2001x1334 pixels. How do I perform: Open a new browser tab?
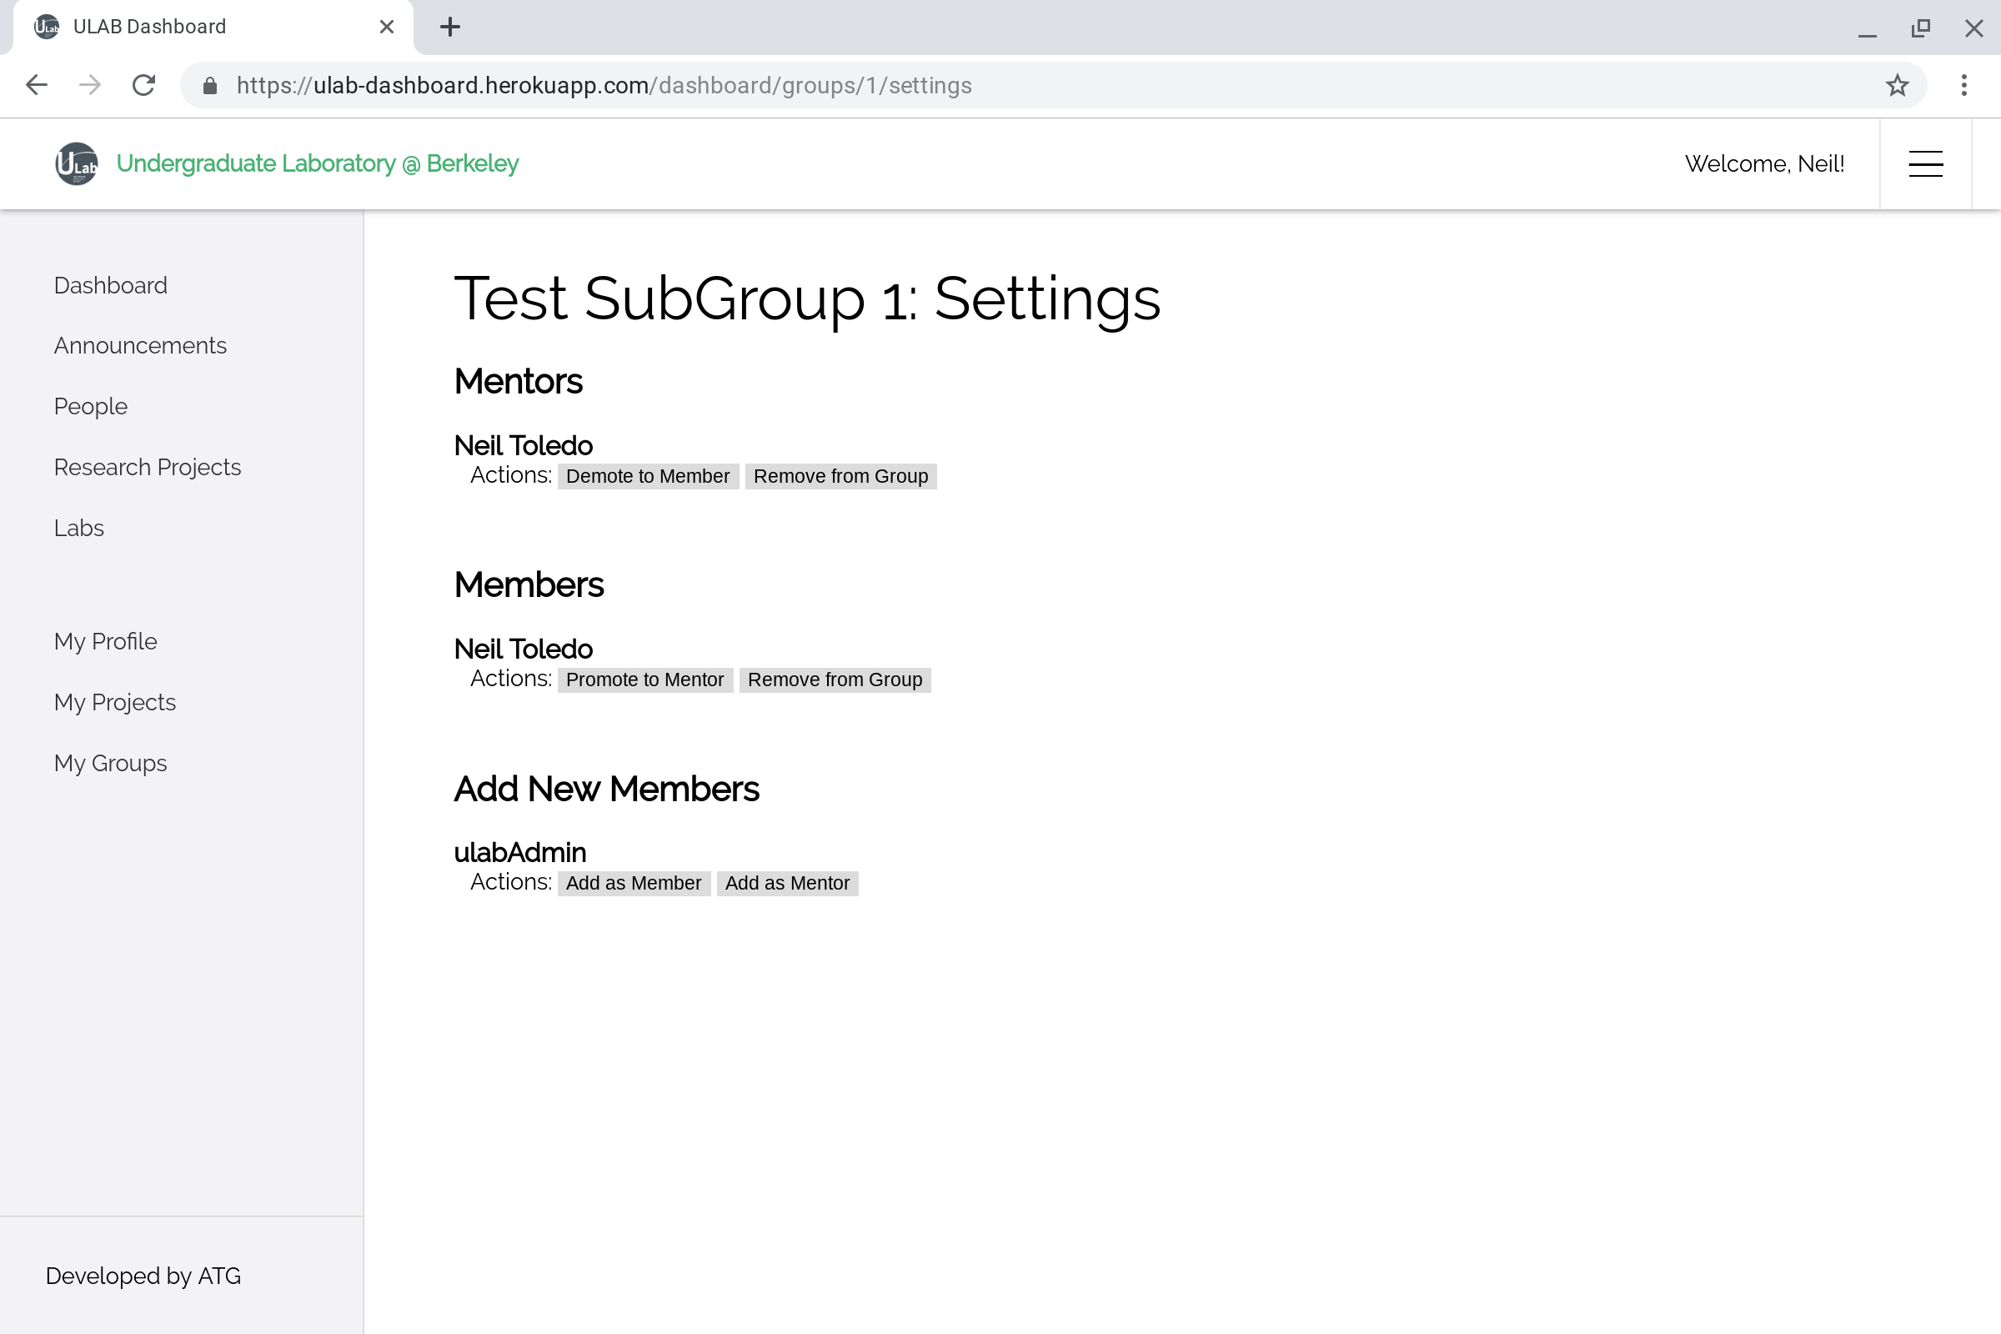[x=450, y=28]
